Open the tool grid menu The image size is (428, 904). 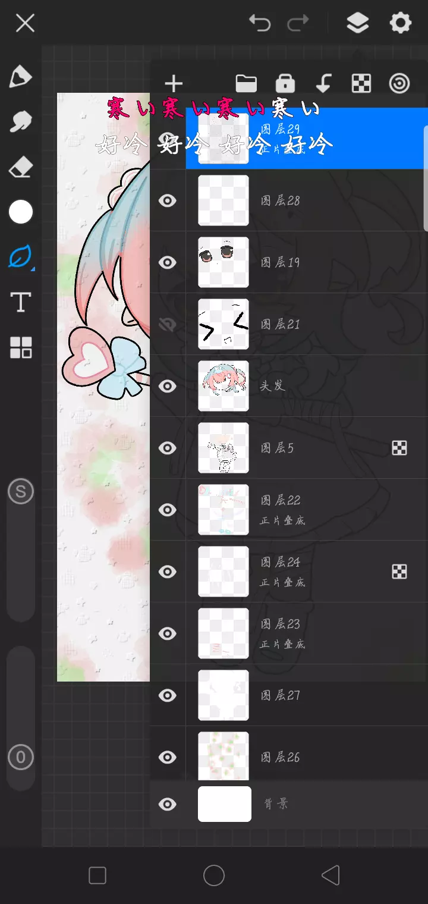[20, 347]
